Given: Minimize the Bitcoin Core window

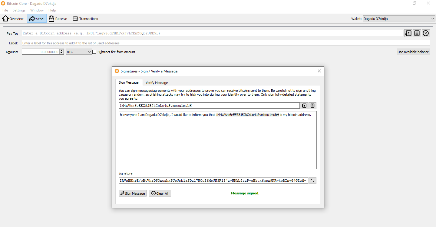Looking at the screenshot, I should [x=401, y=3].
